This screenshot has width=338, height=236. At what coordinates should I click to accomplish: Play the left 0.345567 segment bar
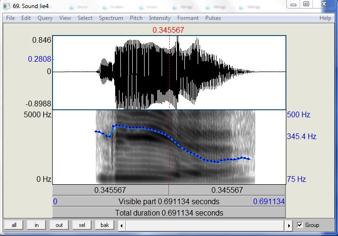110,190
